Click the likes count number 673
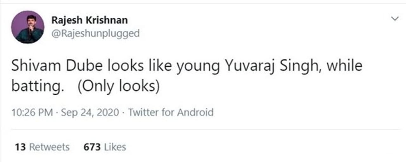 point(92,147)
